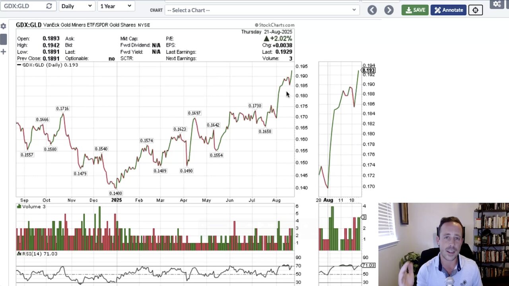
Task: Click the crosshair inspect icon
Action: tap(475, 10)
